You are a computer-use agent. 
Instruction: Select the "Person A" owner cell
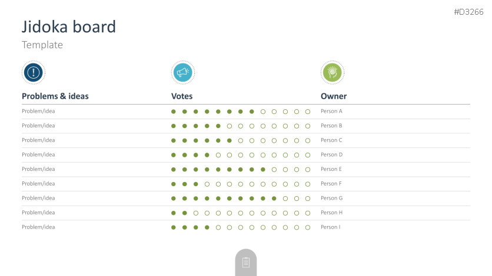(x=331, y=111)
